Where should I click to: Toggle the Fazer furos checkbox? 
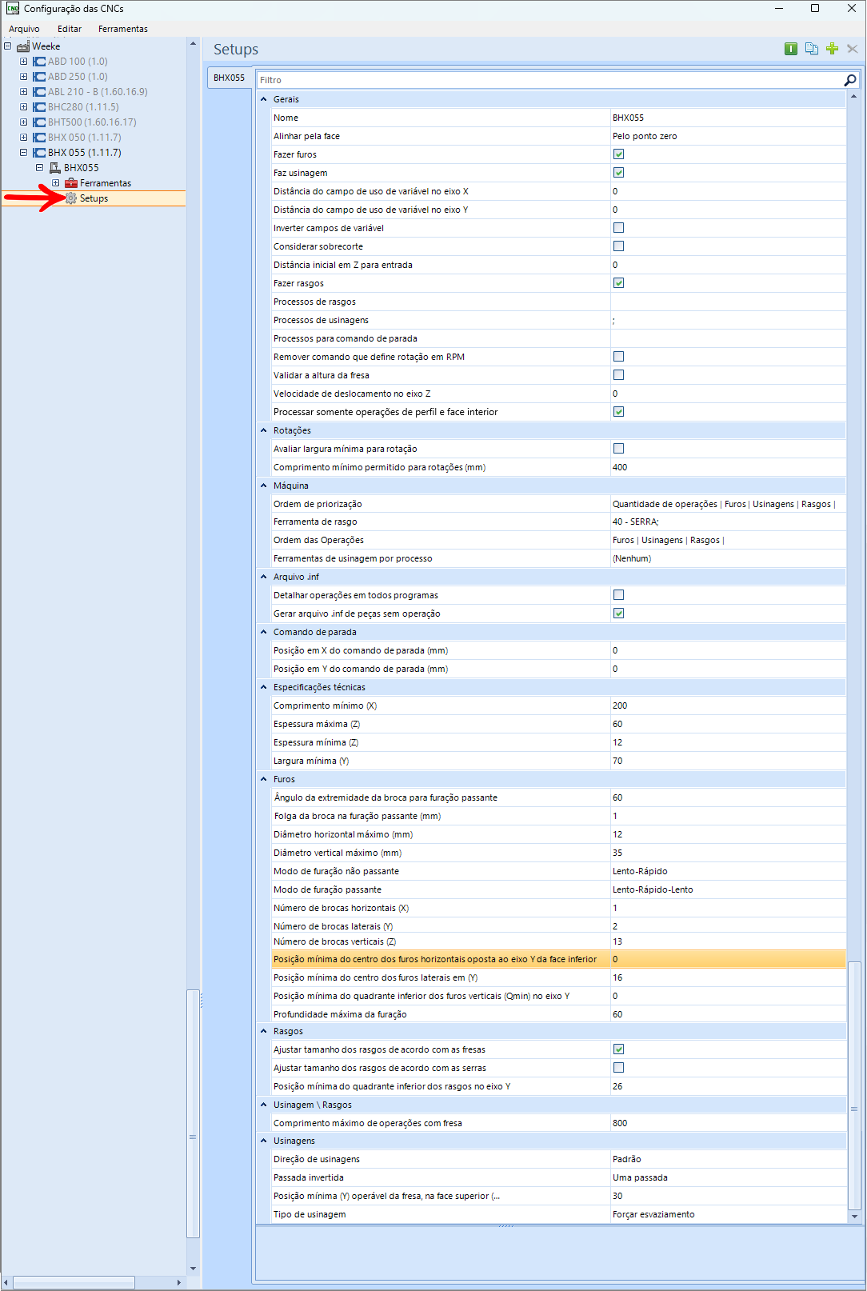618,154
